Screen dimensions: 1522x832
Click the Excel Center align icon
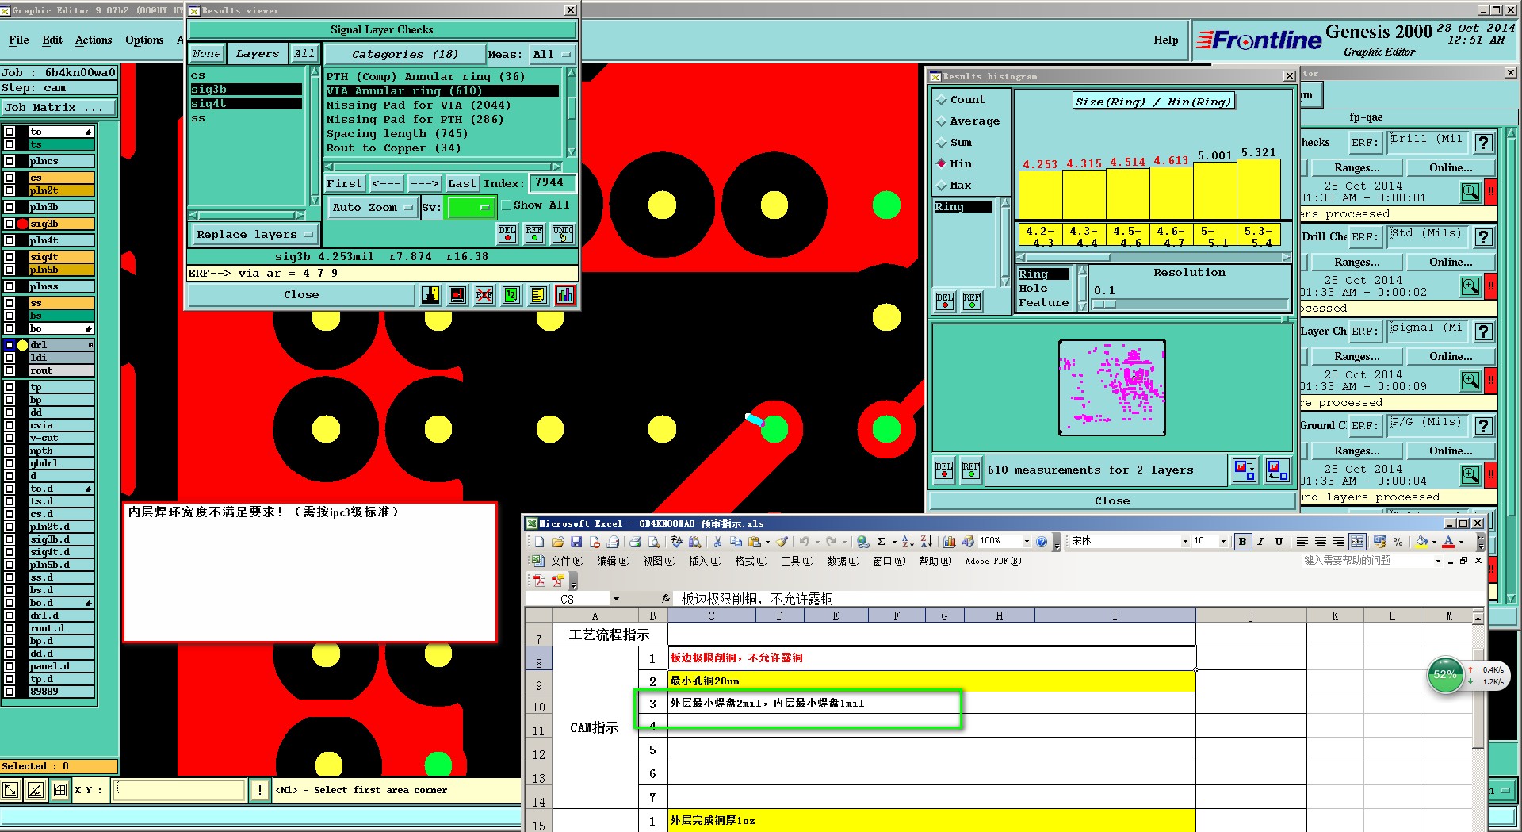[1321, 542]
